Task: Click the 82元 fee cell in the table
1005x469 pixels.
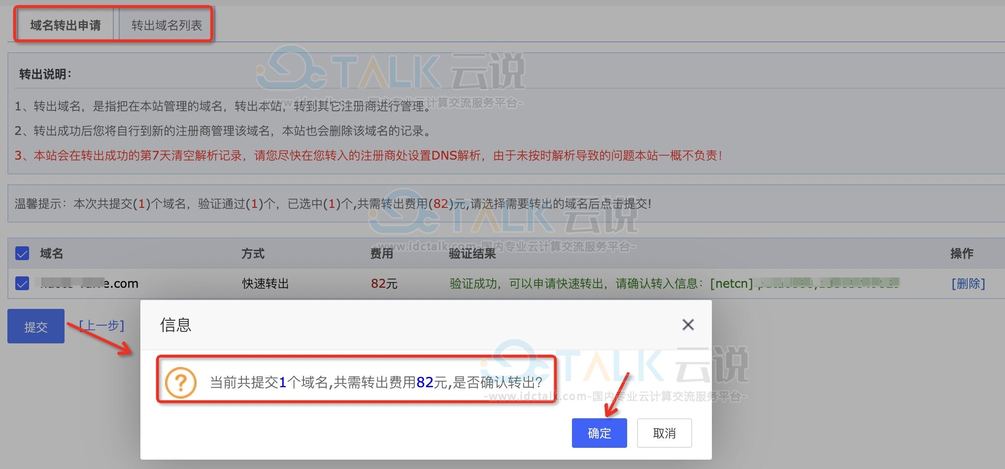Action: click(x=384, y=283)
